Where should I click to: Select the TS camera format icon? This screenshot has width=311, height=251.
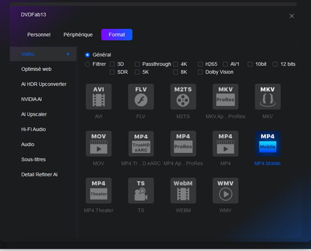[141, 191]
